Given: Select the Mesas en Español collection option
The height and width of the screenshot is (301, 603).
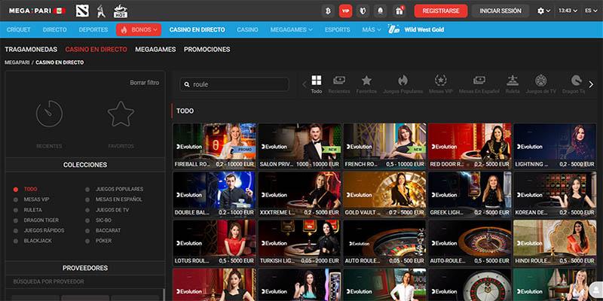Looking at the screenshot, I should pos(114,199).
